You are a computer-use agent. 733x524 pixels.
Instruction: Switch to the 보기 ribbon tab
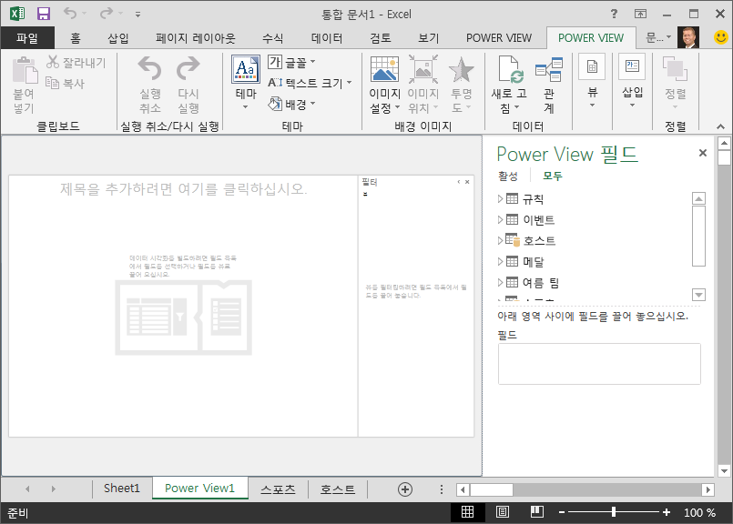(429, 38)
